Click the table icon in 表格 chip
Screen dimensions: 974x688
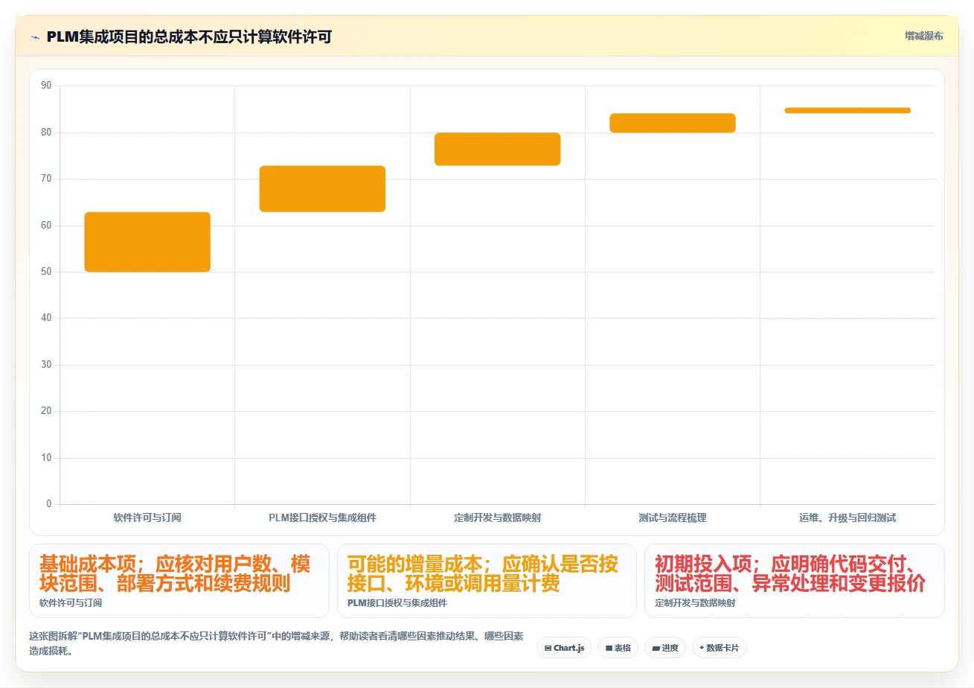(609, 648)
